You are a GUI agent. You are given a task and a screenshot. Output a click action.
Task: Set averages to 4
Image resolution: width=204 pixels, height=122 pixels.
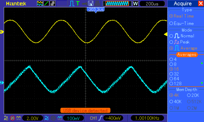point(173,59)
